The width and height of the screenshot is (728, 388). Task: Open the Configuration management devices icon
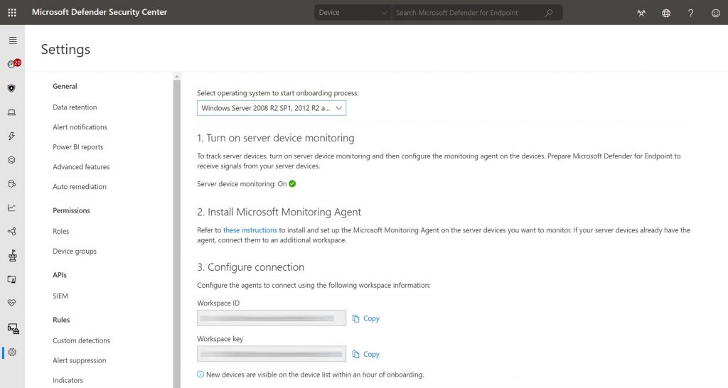(x=13, y=328)
